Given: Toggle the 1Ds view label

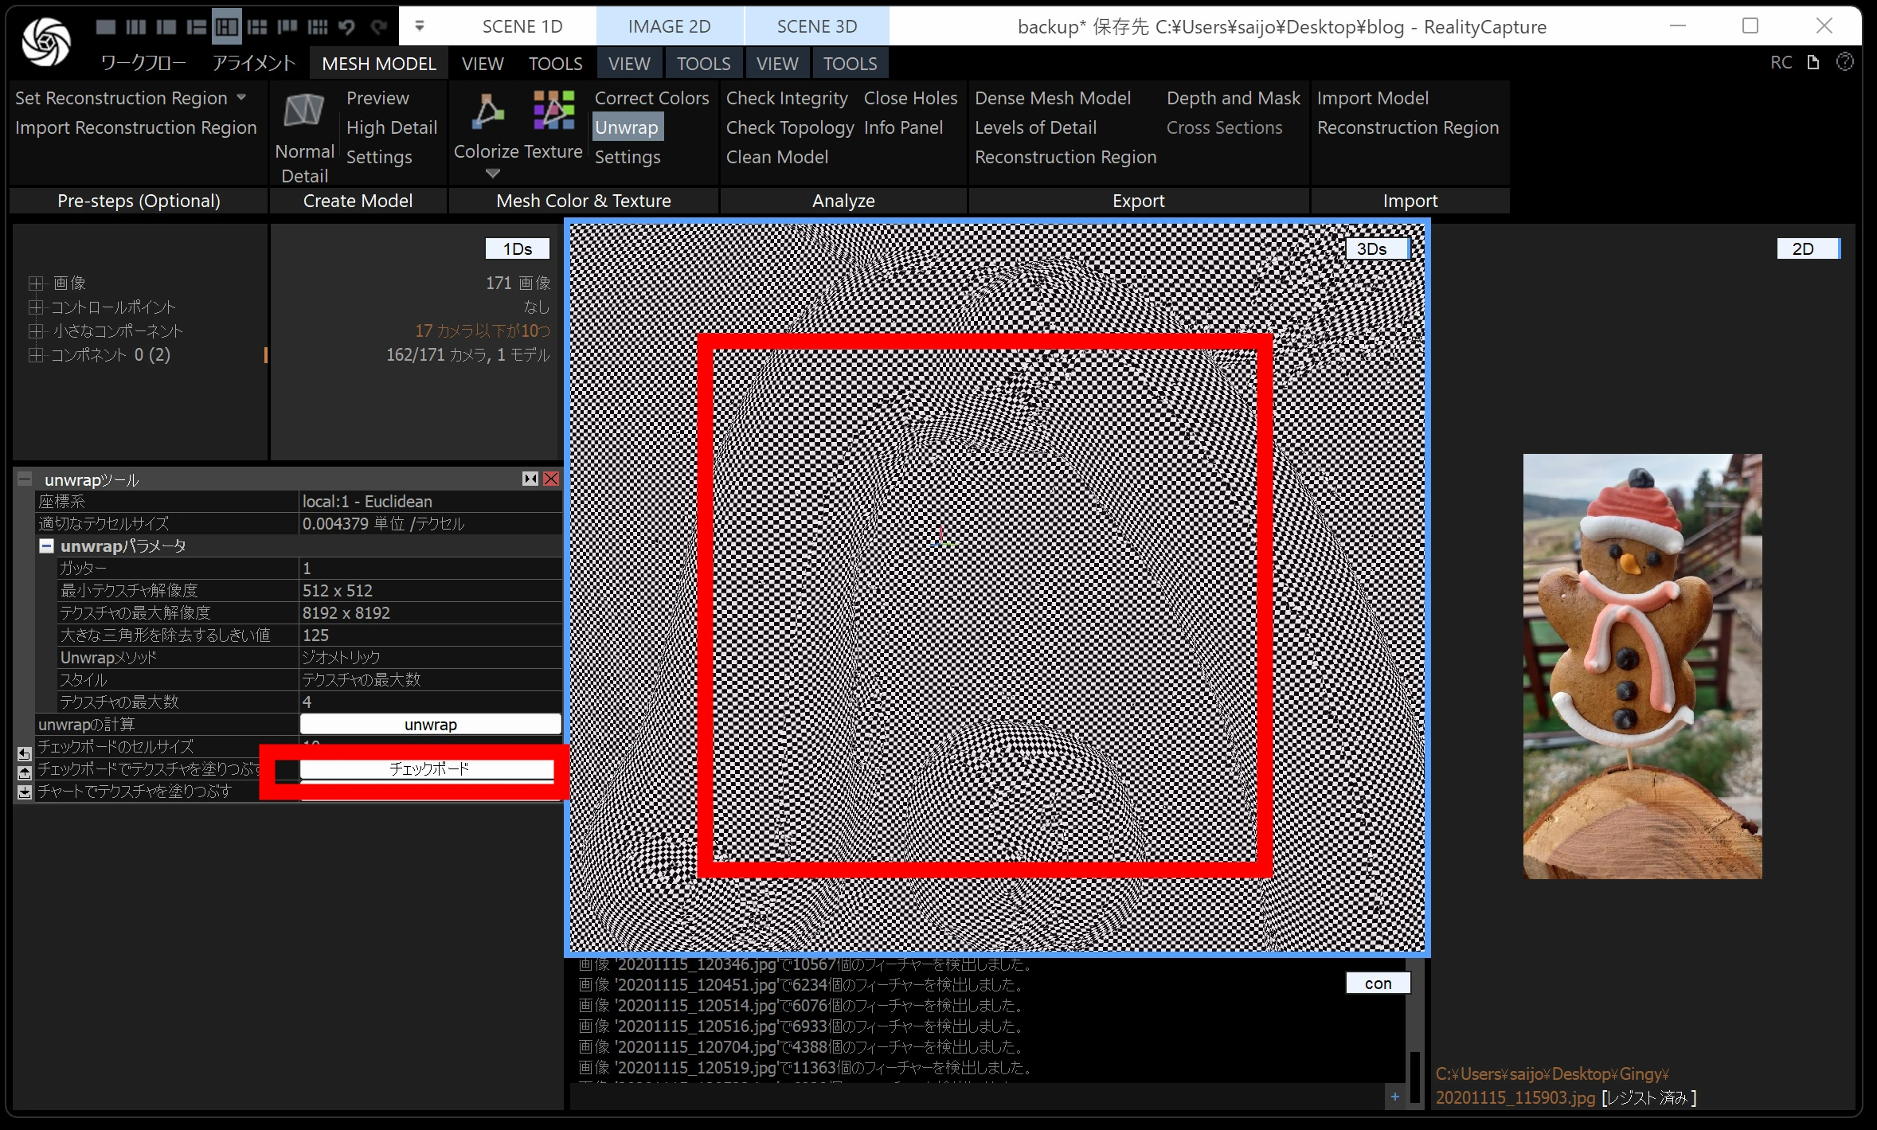Looking at the screenshot, I should [x=517, y=248].
